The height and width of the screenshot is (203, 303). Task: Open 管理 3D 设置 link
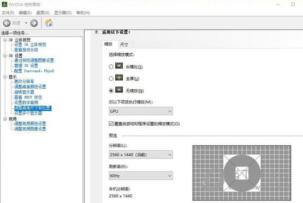point(26,66)
